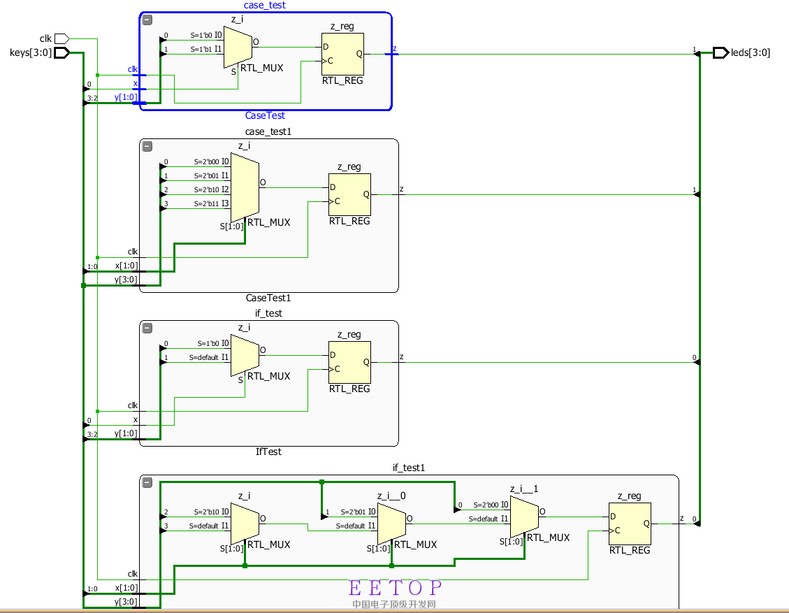Select the clk pin of case_test1
The height and width of the screenshot is (613, 789).
(x=133, y=252)
